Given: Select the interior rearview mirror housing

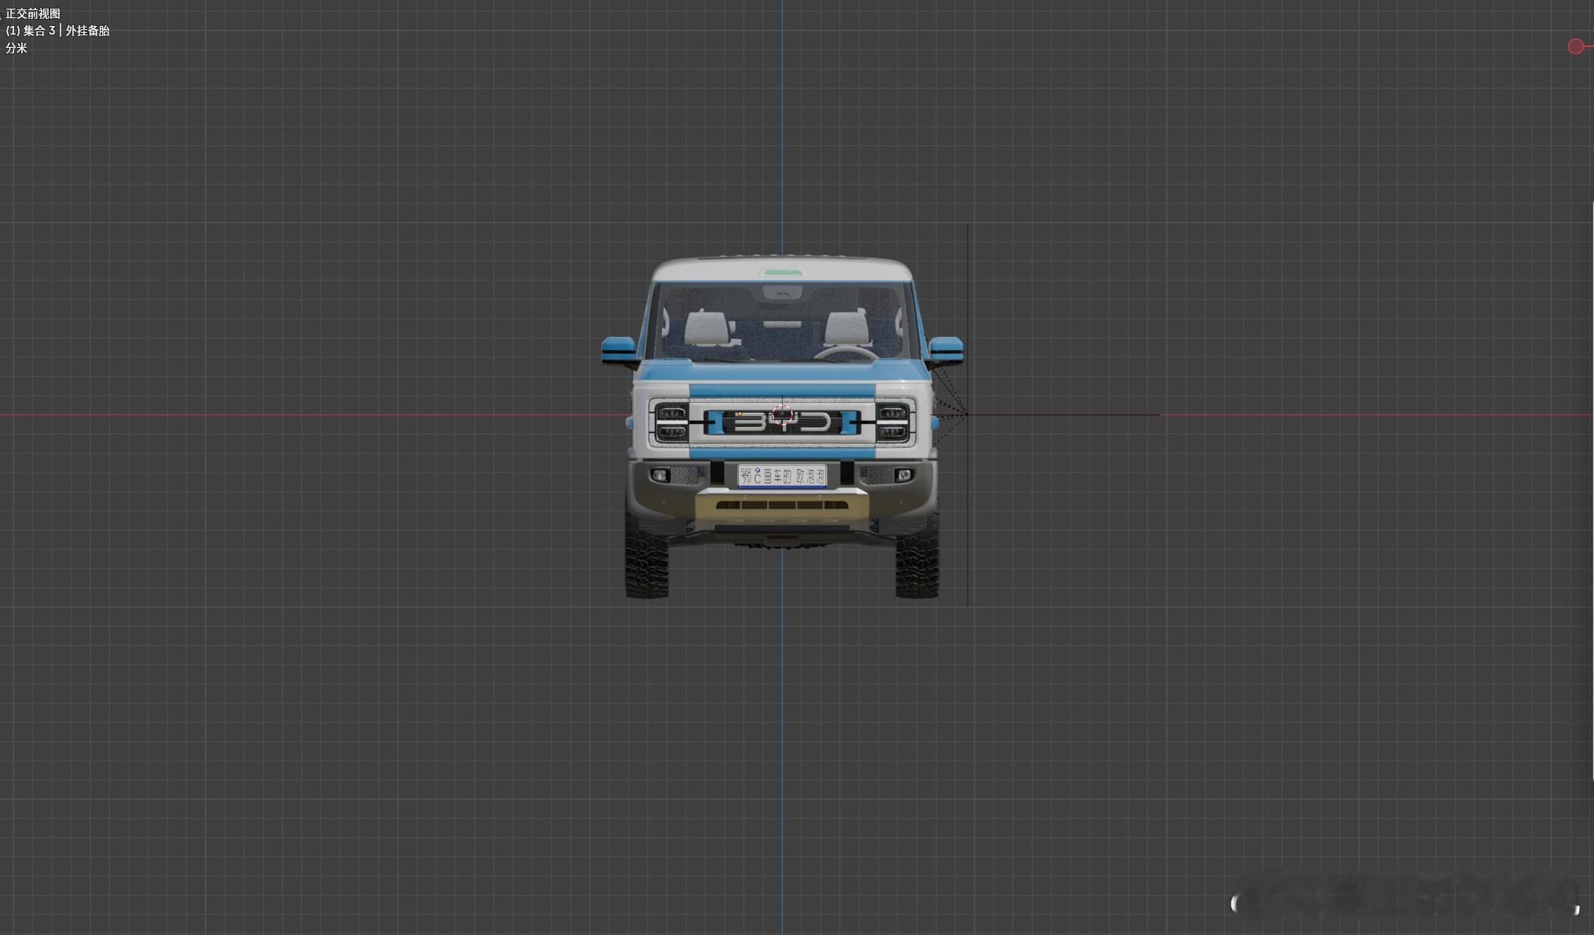Looking at the screenshot, I should pos(782,293).
